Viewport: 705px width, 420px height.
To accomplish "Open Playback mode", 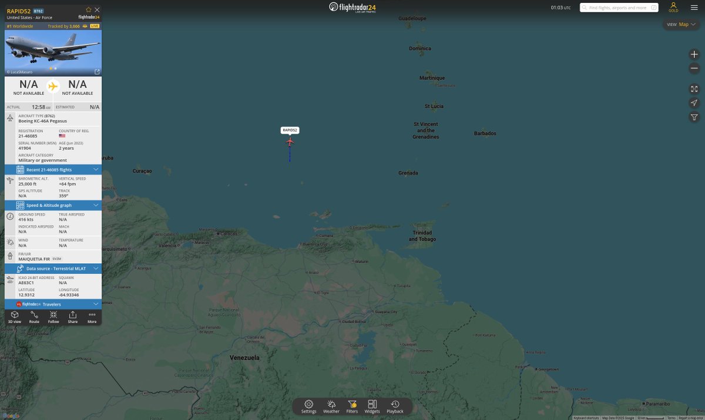I will click(x=395, y=406).
